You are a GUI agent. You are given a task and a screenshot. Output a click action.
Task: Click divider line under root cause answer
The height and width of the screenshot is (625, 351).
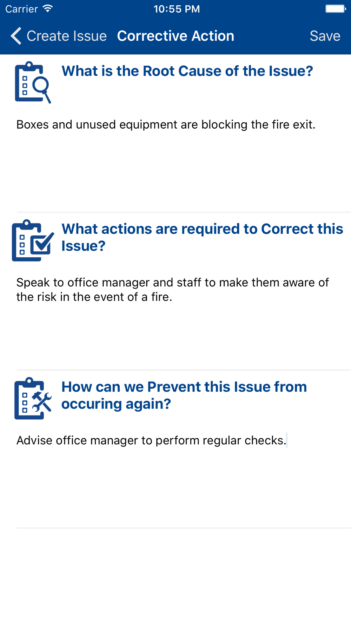(184, 212)
